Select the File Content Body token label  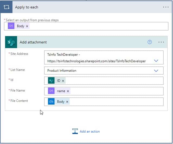coord(61,101)
